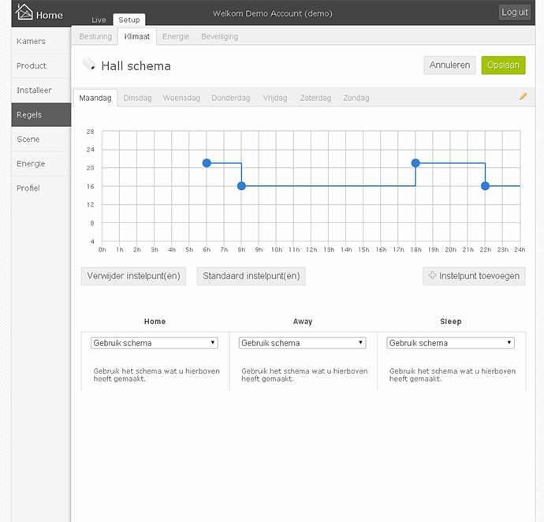Open the Home mode schema dropdown
The width and height of the screenshot is (544, 522).
pos(155,343)
